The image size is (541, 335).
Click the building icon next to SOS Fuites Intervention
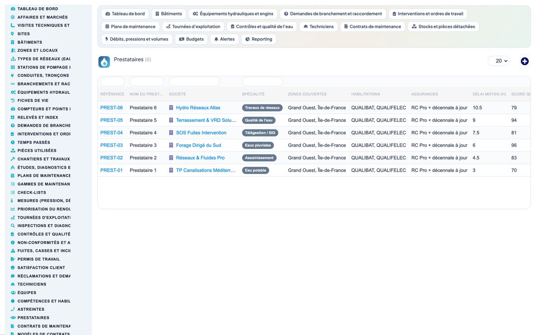point(171,133)
